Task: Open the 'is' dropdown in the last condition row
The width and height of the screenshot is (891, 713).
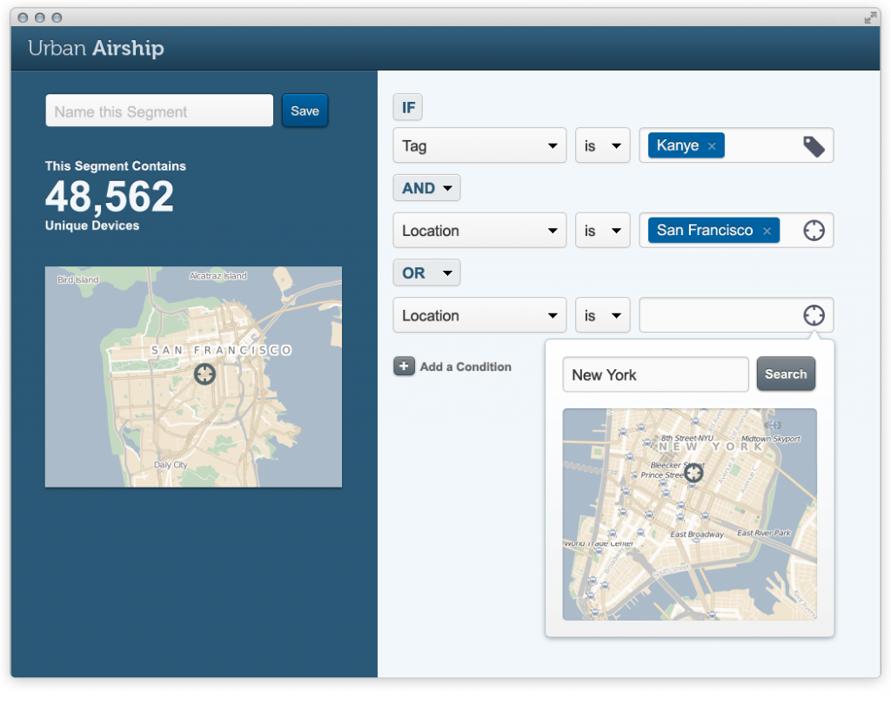Action: pos(602,315)
